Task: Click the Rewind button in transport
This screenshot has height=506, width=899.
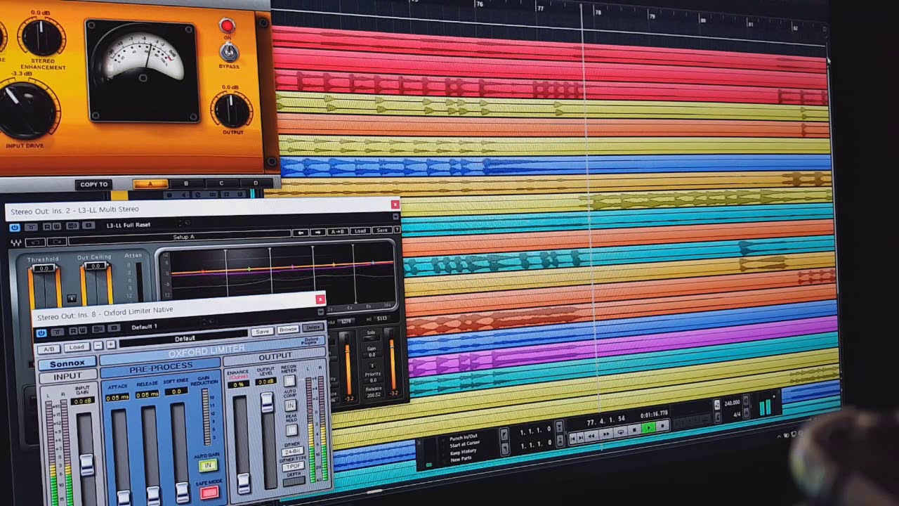Action: point(591,436)
